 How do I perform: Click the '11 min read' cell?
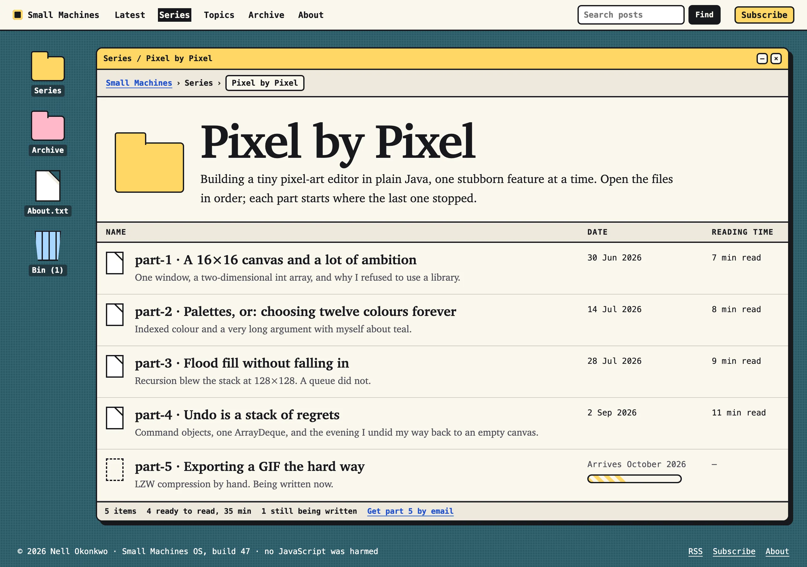click(x=739, y=412)
